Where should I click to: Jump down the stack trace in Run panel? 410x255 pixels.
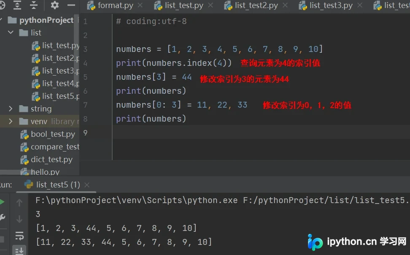[19, 219]
